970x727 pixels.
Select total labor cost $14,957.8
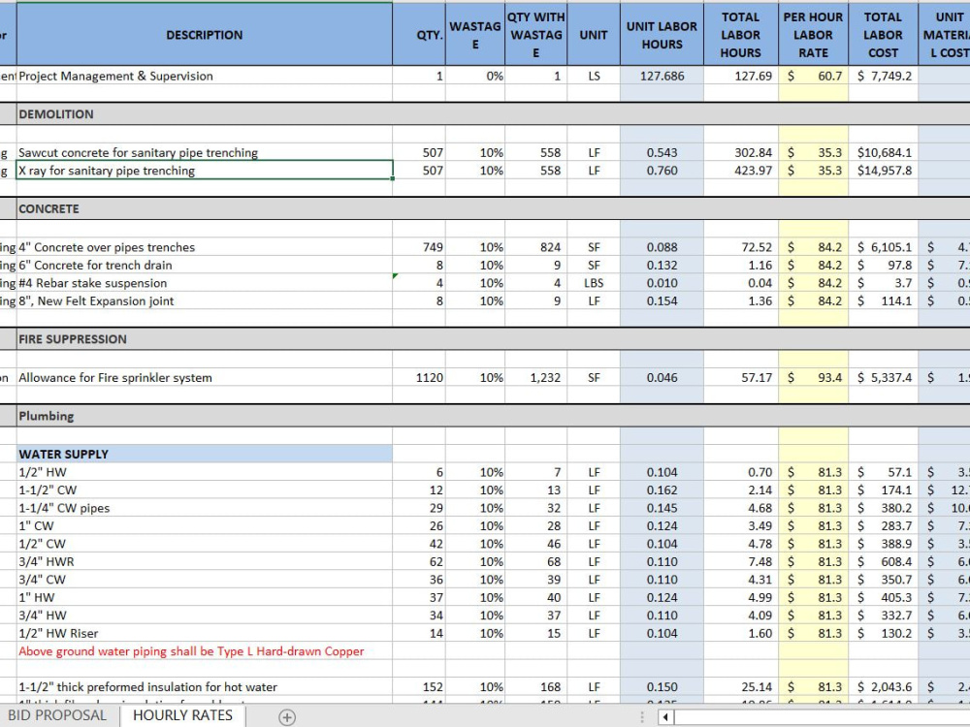(883, 171)
